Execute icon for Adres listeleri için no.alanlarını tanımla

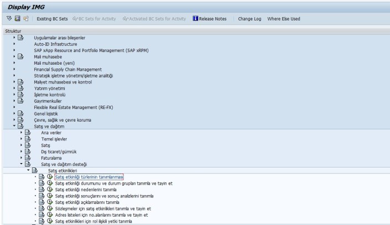(50, 214)
